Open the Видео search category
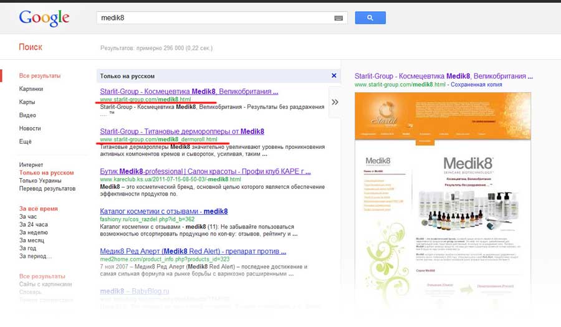The width and height of the screenshot is (561, 327). pos(27,115)
